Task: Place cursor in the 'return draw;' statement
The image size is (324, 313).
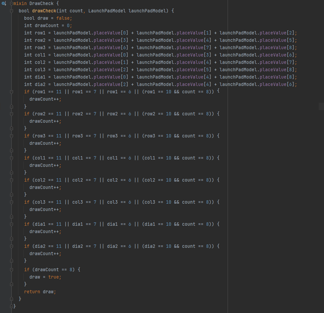Action: [40, 292]
